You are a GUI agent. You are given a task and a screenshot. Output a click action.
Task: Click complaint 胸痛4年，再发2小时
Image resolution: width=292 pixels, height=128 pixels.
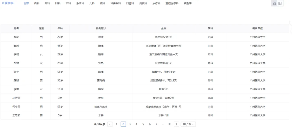pyautogui.click(x=164, y=72)
